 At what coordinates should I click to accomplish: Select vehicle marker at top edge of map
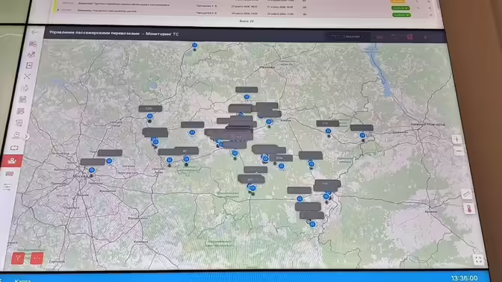[195, 46]
